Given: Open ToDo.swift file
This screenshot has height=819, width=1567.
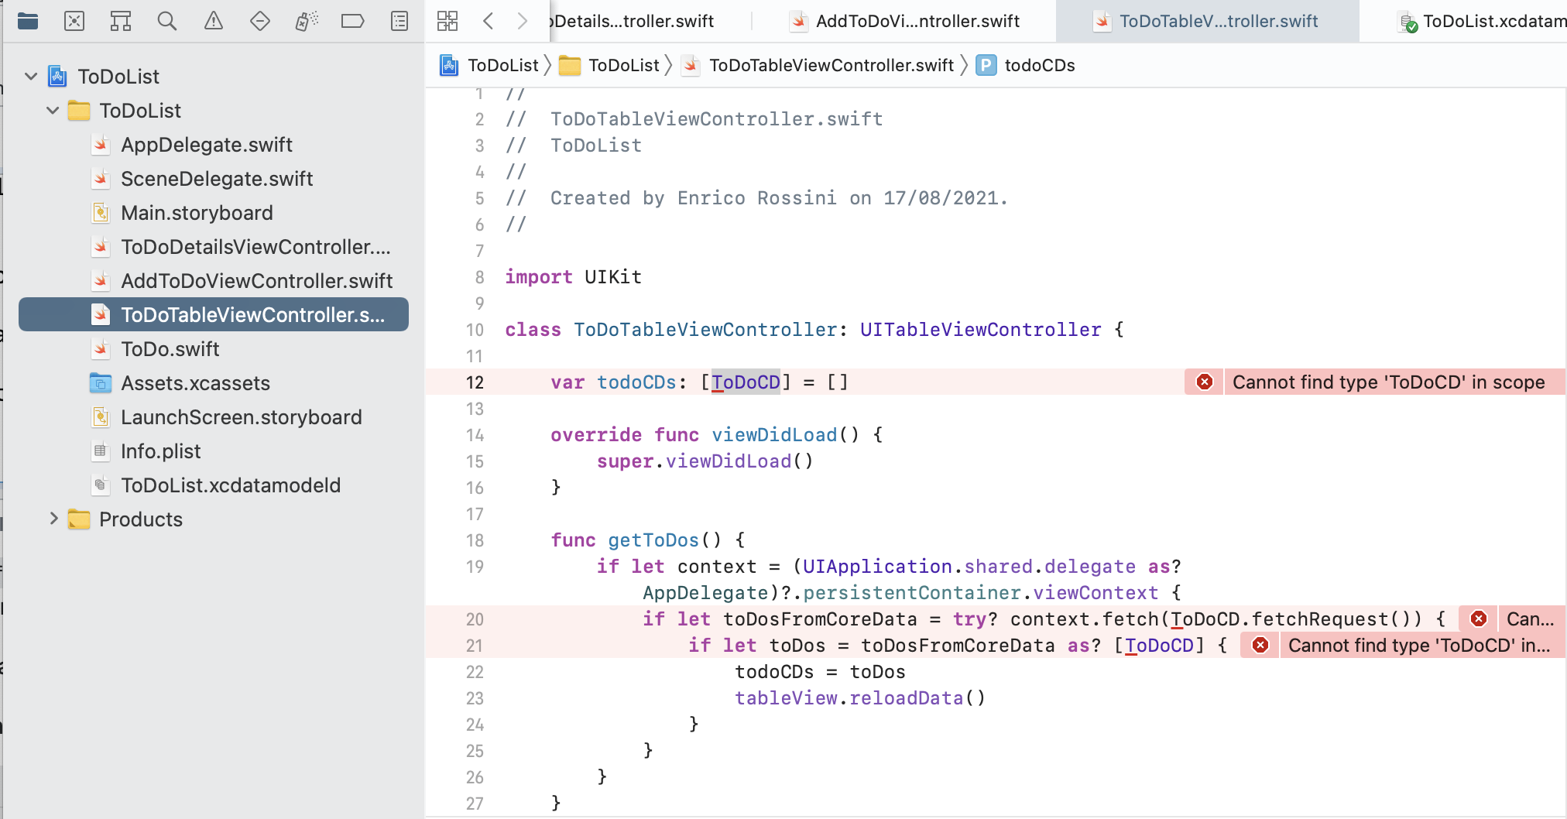Looking at the screenshot, I should [x=170, y=349].
